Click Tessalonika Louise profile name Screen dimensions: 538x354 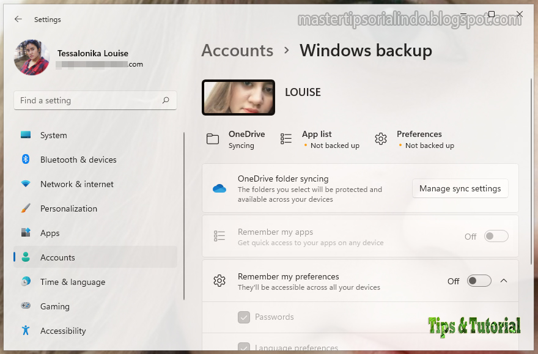[x=93, y=53]
